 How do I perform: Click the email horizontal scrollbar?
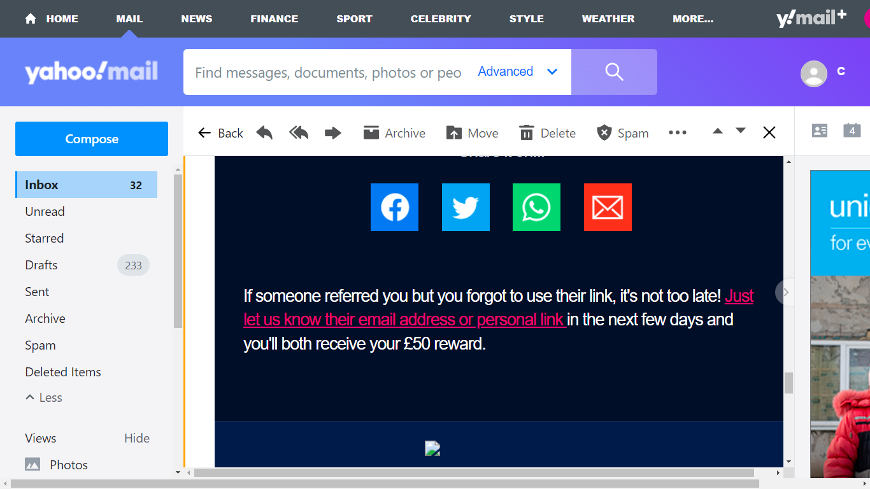474,473
